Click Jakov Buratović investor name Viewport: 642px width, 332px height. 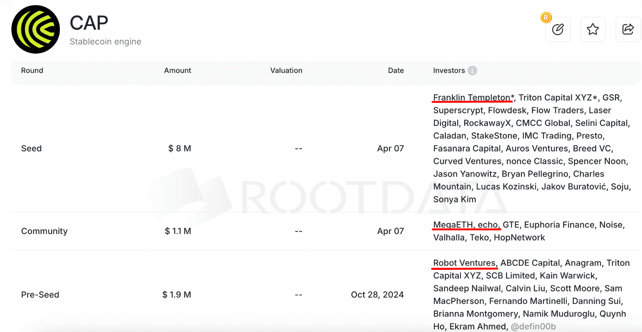[574, 187]
